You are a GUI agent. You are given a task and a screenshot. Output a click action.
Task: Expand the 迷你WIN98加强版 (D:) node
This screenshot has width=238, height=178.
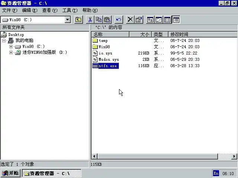tap(11, 53)
